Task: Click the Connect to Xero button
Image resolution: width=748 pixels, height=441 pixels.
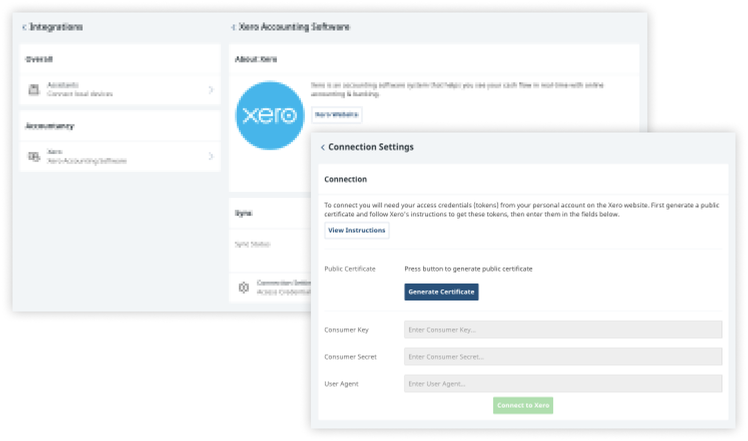Action: [x=523, y=405]
